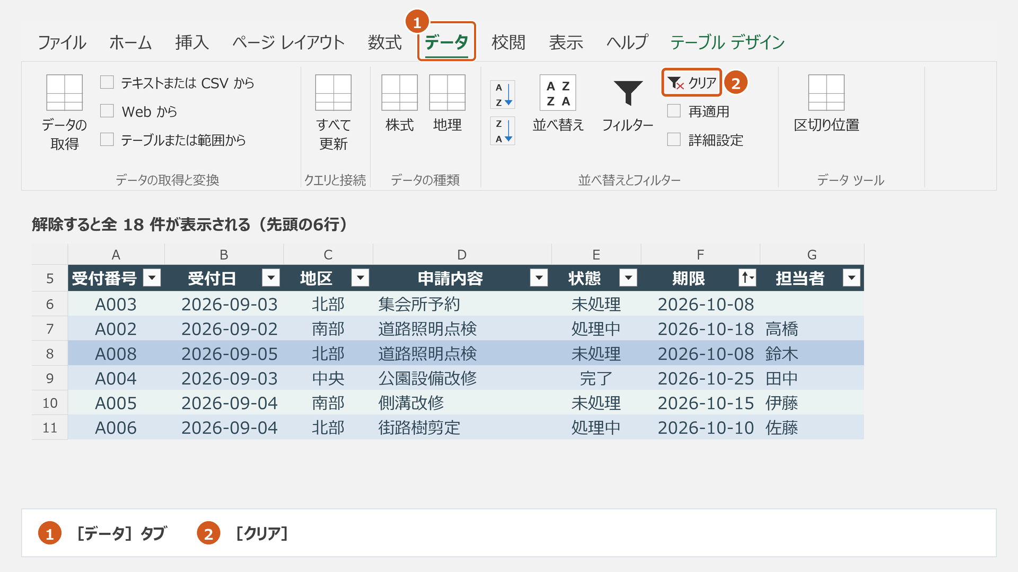Screen dimensions: 1018x572
Task: Open the ファイル tab
Action: point(62,42)
